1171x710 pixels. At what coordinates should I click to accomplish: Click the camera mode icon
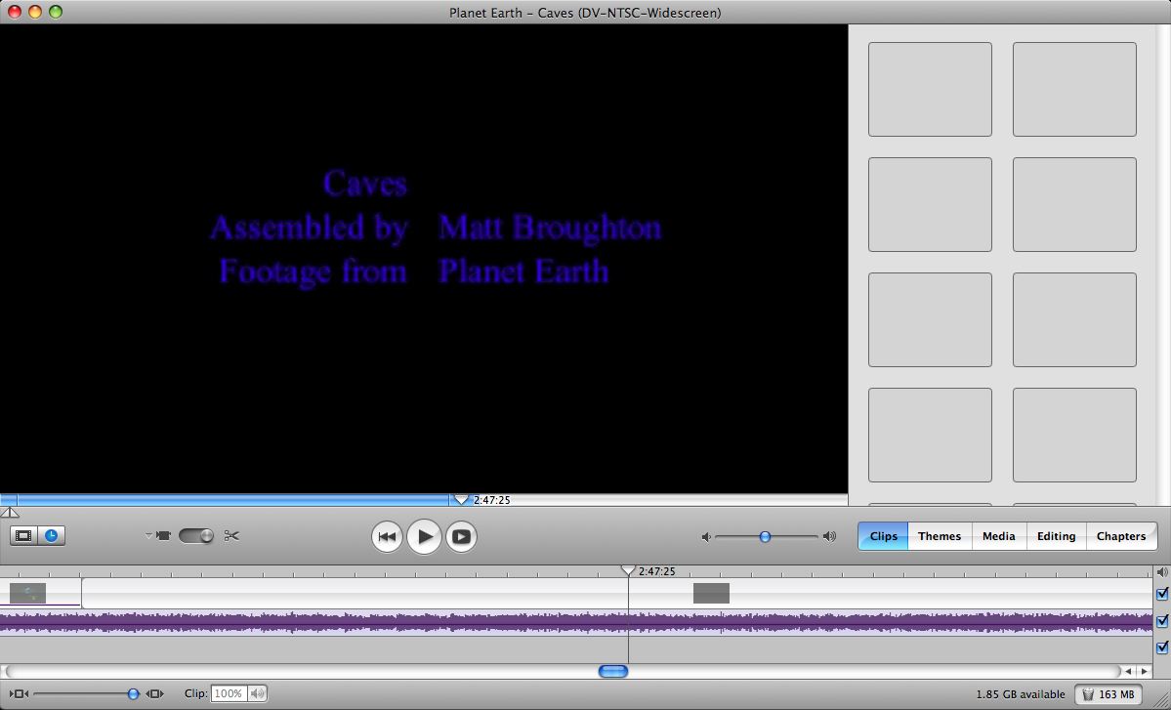pos(163,535)
